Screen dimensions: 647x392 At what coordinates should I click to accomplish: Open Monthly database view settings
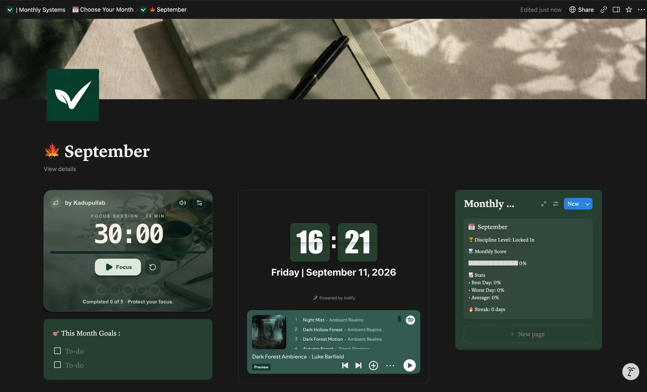pos(555,204)
